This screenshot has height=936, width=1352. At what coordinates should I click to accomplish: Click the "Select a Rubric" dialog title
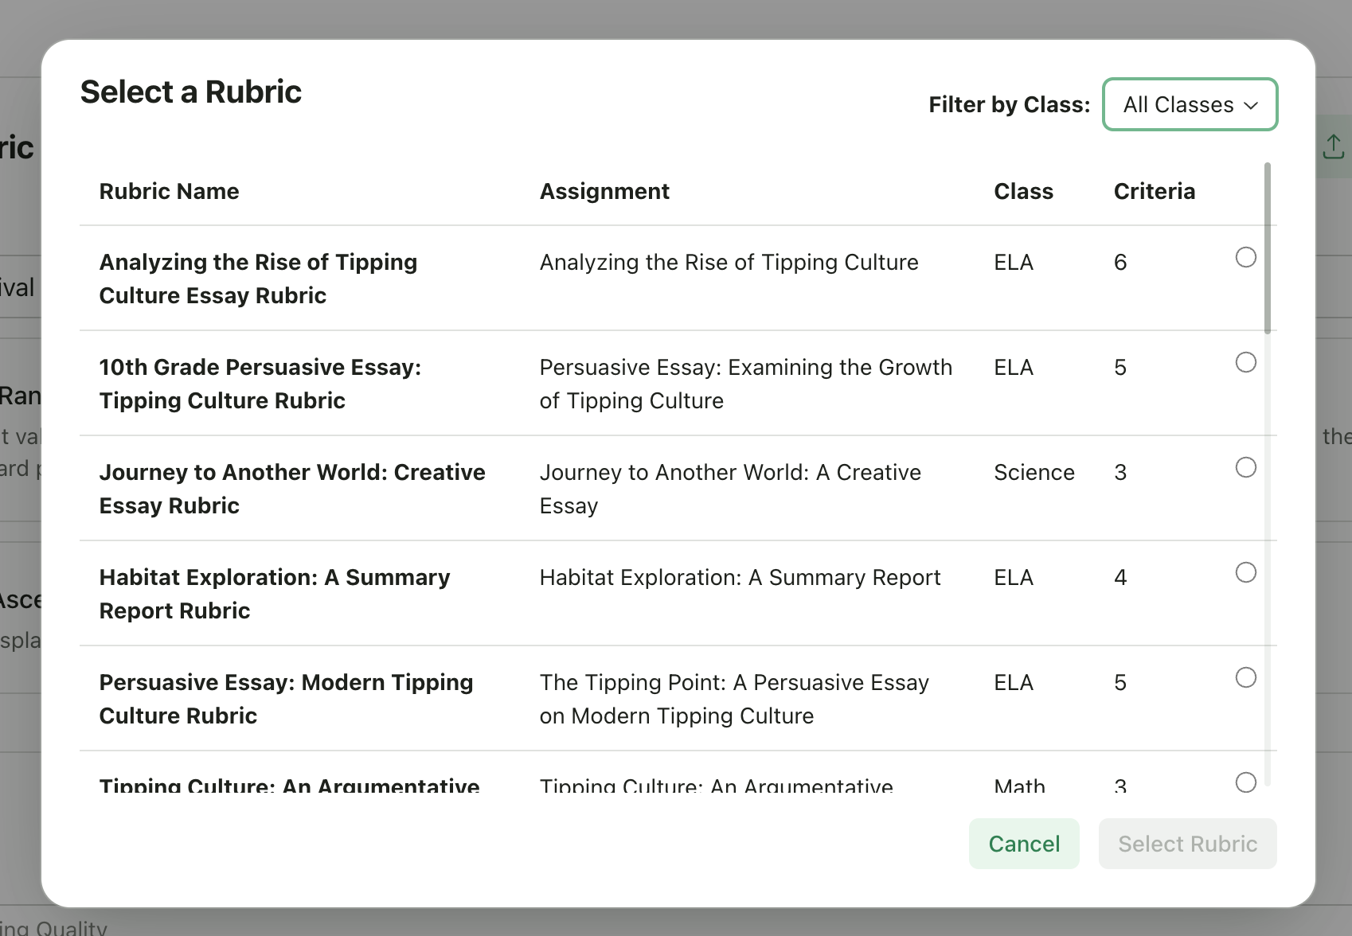coord(190,92)
